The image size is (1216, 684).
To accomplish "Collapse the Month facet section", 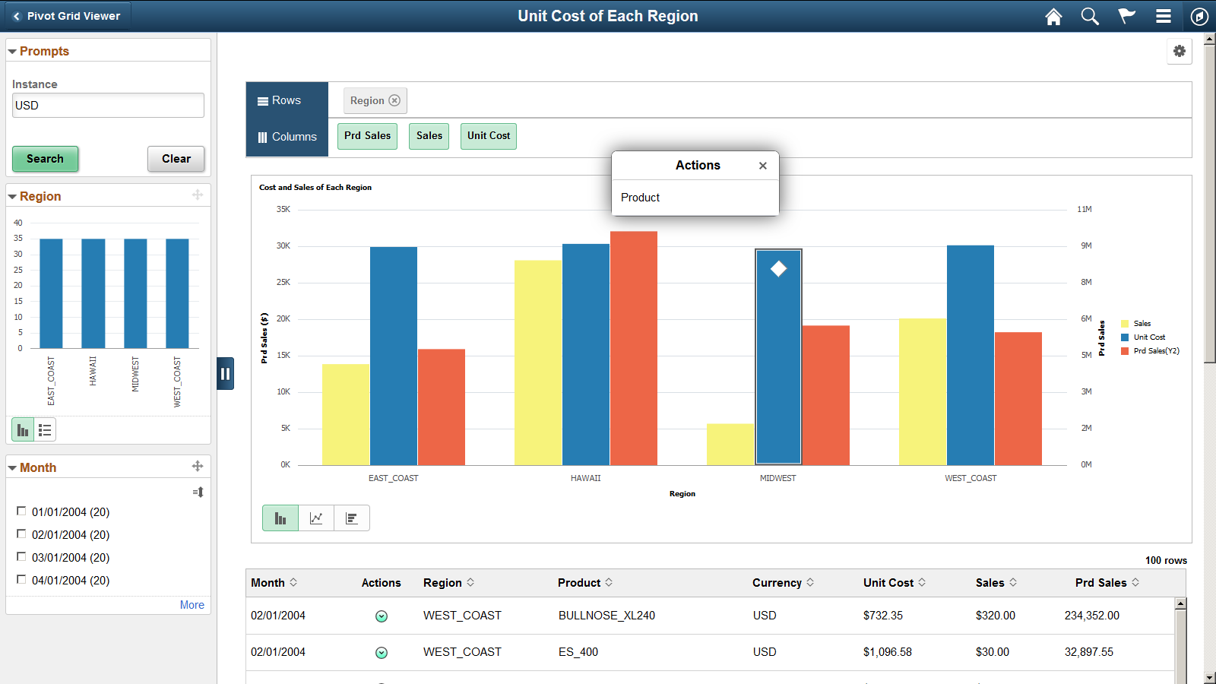I will (12, 468).
